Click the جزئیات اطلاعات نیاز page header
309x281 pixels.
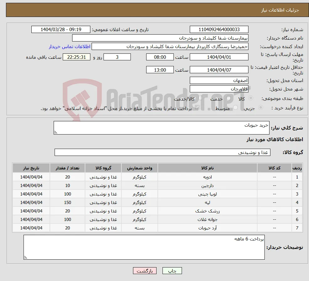click(x=280, y=10)
